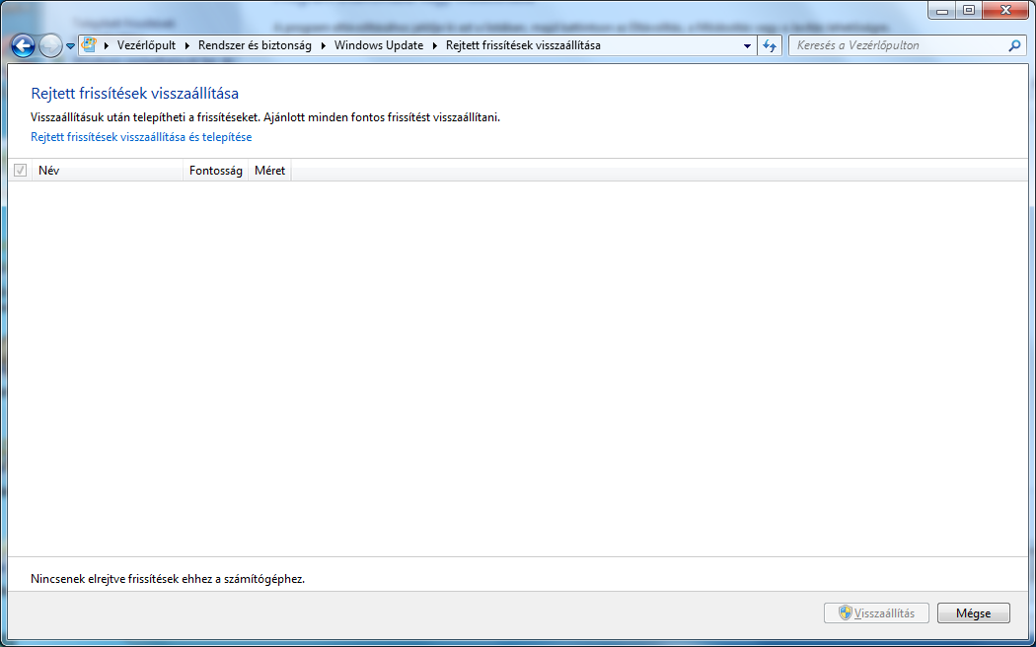Sort by the Méret column header
Image resolution: width=1036 pixels, height=647 pixels.
coord(270,171)
